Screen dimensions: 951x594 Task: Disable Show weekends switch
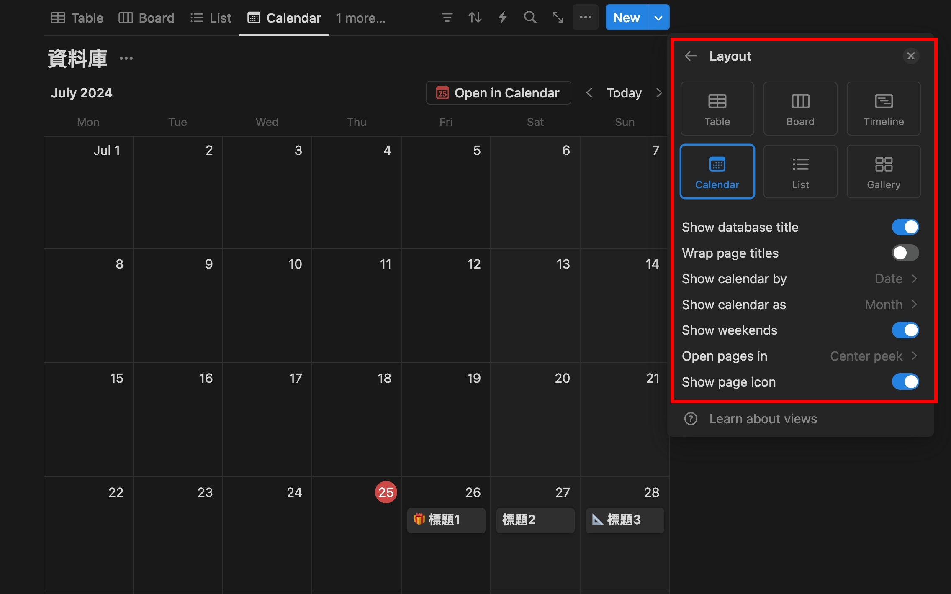tap(905, 330)
